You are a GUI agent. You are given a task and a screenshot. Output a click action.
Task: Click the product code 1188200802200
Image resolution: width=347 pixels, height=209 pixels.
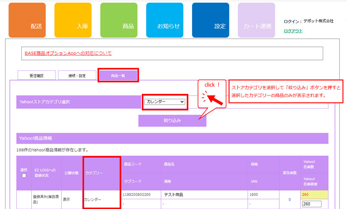[x=137, y=195]
